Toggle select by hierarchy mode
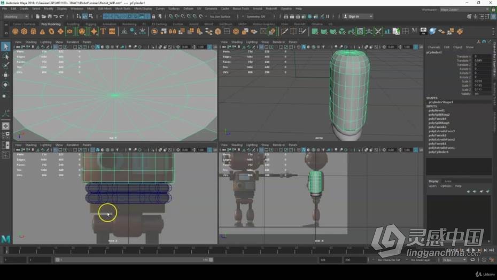497x280 pixels. coord(79,17)
